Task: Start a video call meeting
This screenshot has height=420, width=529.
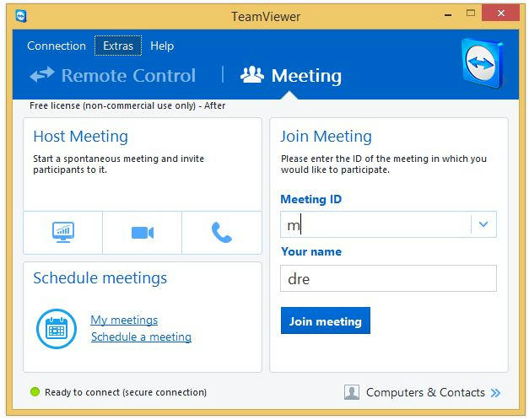Action: tap(142, 233)
